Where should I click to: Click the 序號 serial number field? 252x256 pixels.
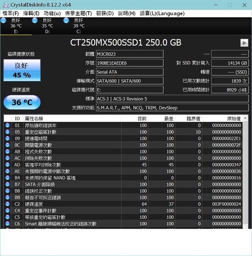129,63
